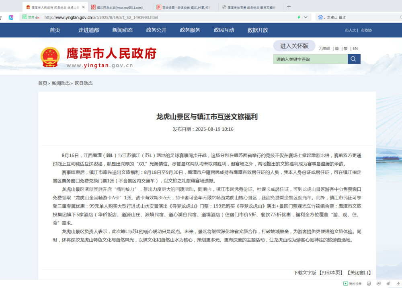Open the 数据开放 navigation menu
Viewport: 402px width, 288px height.
(258, 30)
